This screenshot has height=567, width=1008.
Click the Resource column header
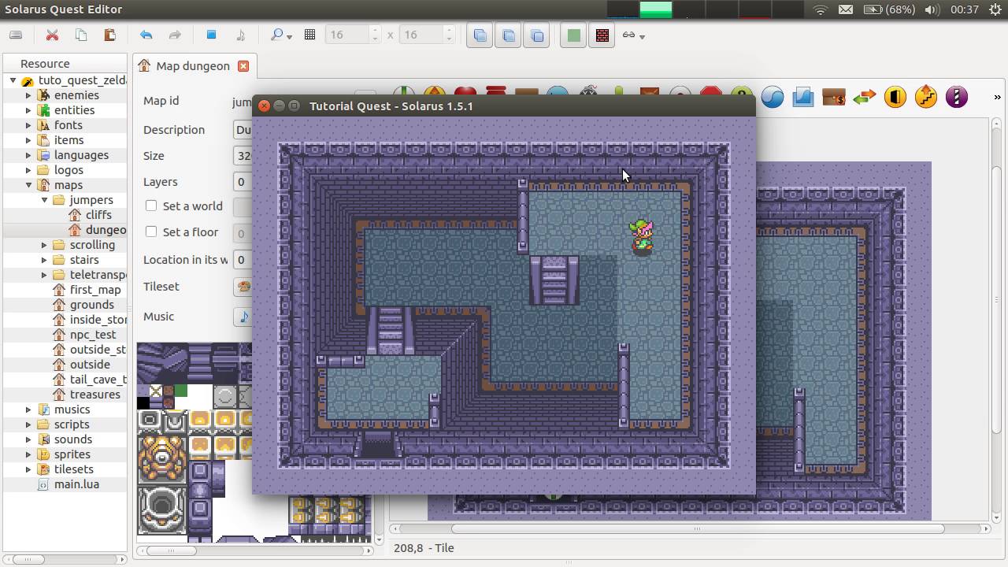pyautogui.click(x=65, y=64)
